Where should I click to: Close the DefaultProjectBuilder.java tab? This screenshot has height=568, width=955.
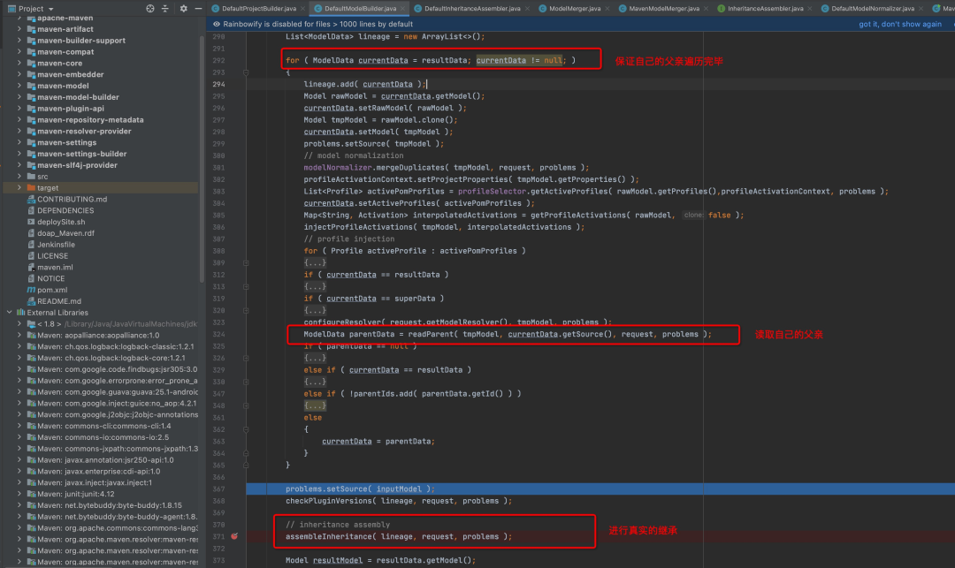305,8
